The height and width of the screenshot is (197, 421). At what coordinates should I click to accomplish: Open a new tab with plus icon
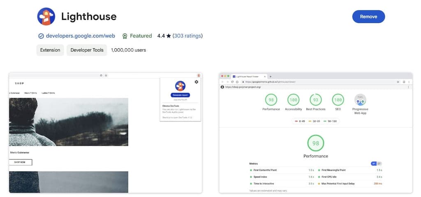tap(271, 77)
